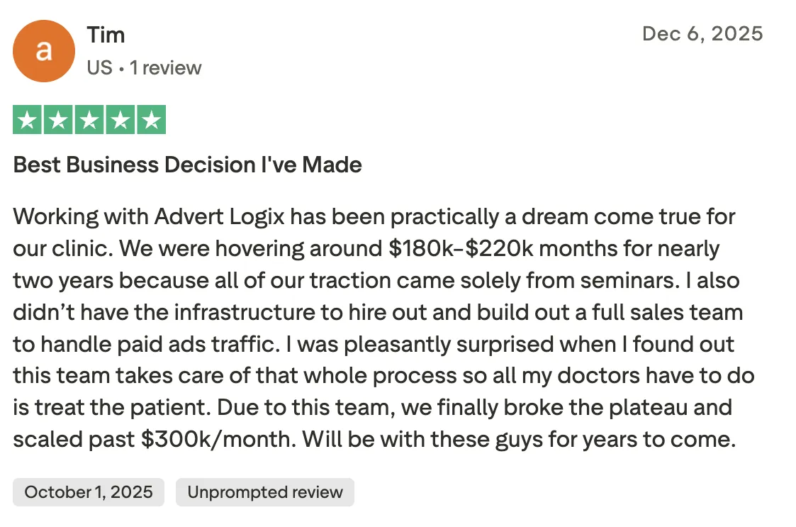
Task: Click the 'Advert Logix' text in the review
Action: (219, 217)
